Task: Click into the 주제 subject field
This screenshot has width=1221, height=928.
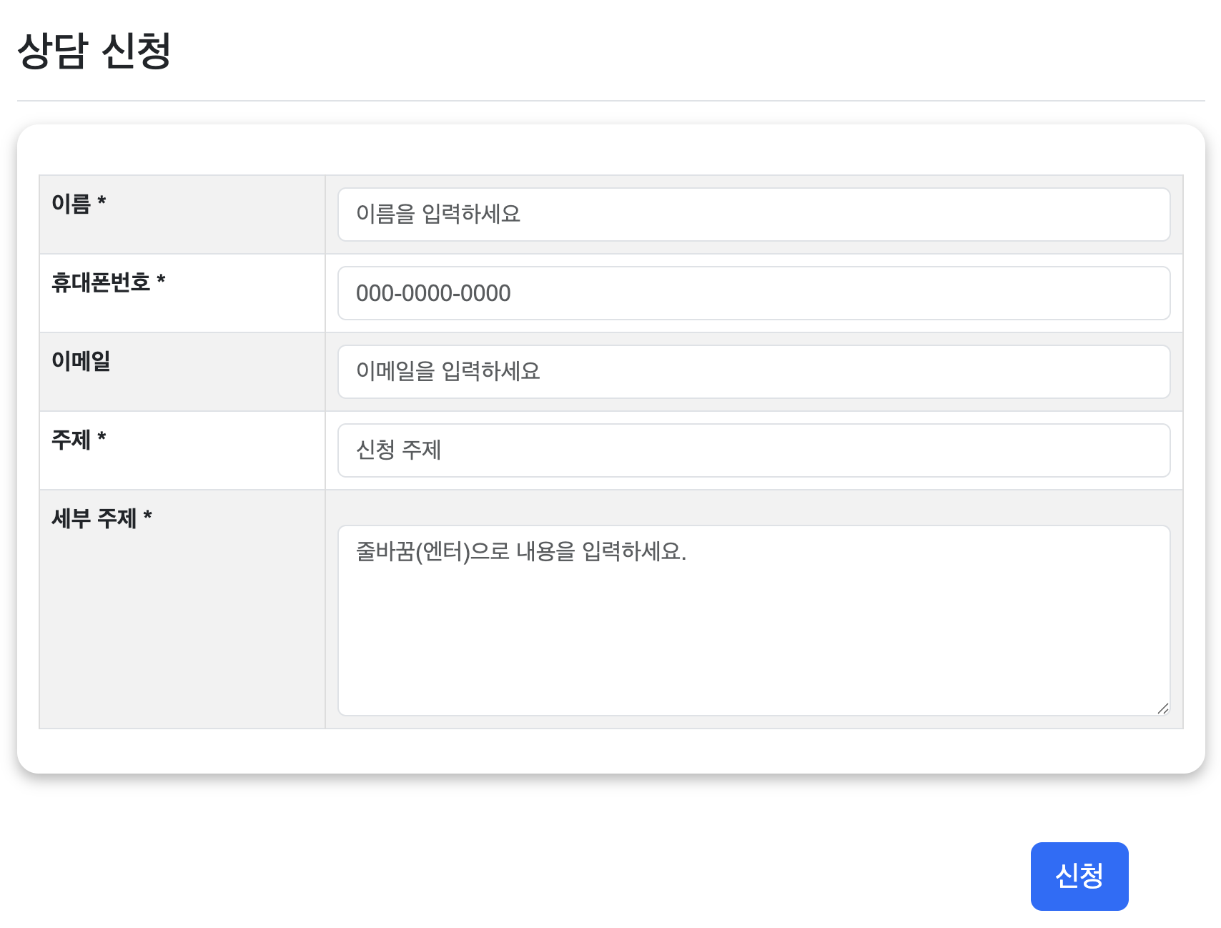Action: click(753, 450)
